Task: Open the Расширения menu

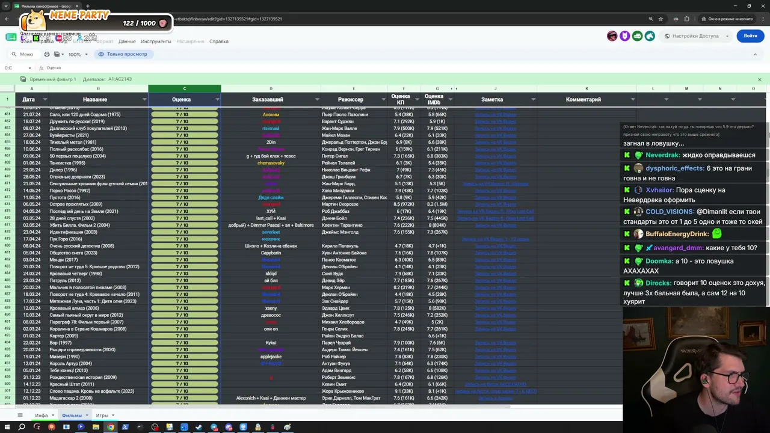Action: [x=190, y=41]
